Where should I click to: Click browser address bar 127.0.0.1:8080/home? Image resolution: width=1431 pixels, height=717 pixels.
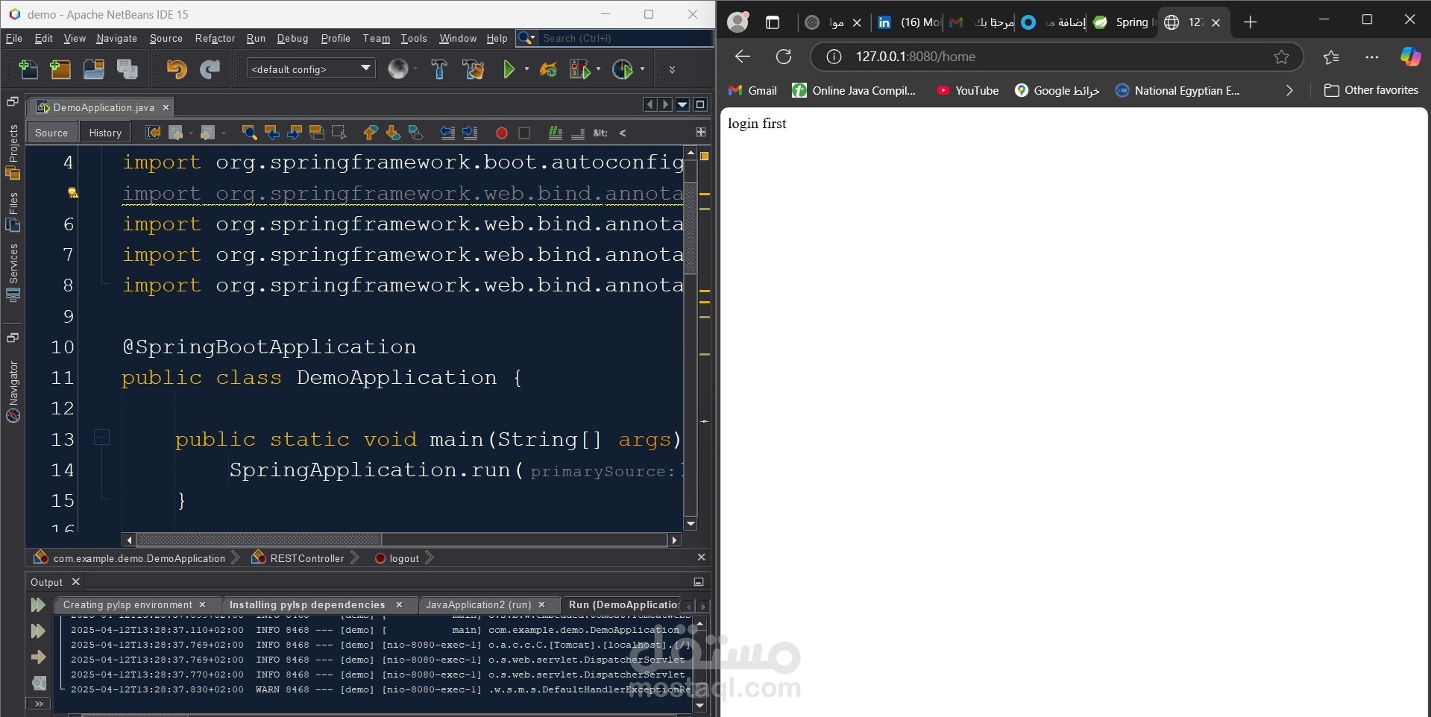(1057, 57)
